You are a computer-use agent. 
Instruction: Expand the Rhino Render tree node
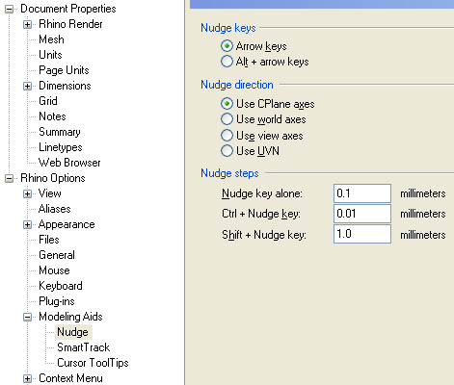click(x=28, y=24)
